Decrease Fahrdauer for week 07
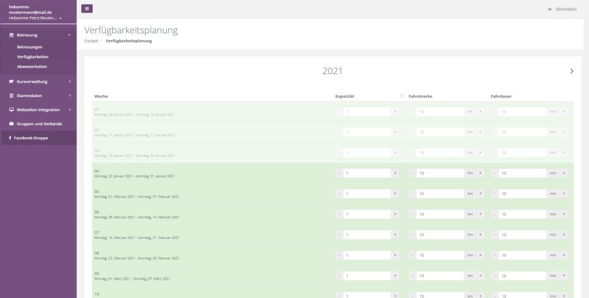 [x=495, y=235]
